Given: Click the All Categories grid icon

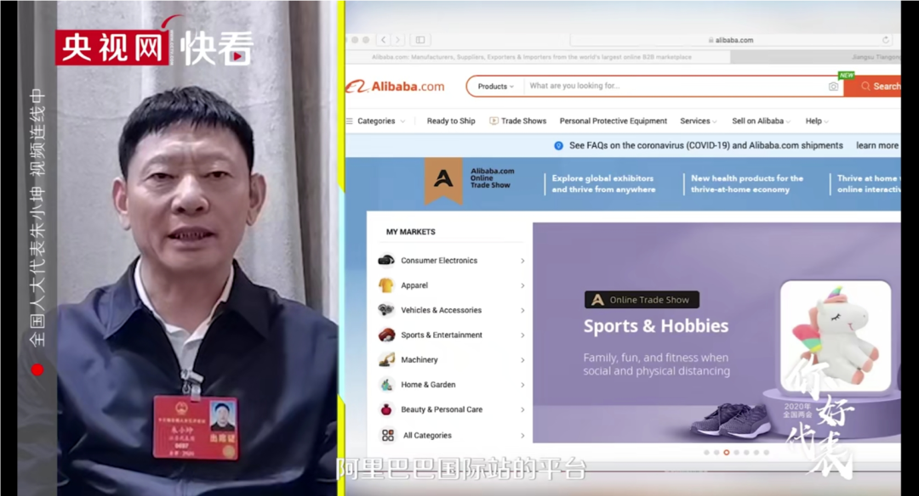Looking at the screenshot, I should click(x=388, y=435).
